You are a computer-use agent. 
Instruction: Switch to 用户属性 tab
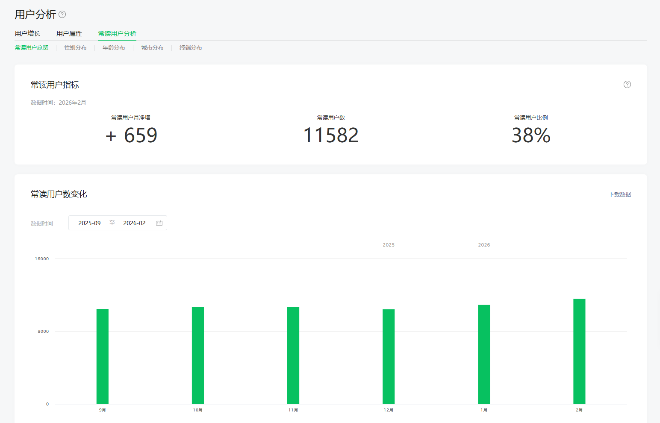[x=69, y=34]
